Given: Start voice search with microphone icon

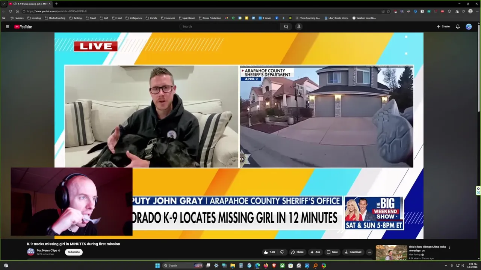Looking at the screenshot, I should [299, 27].
